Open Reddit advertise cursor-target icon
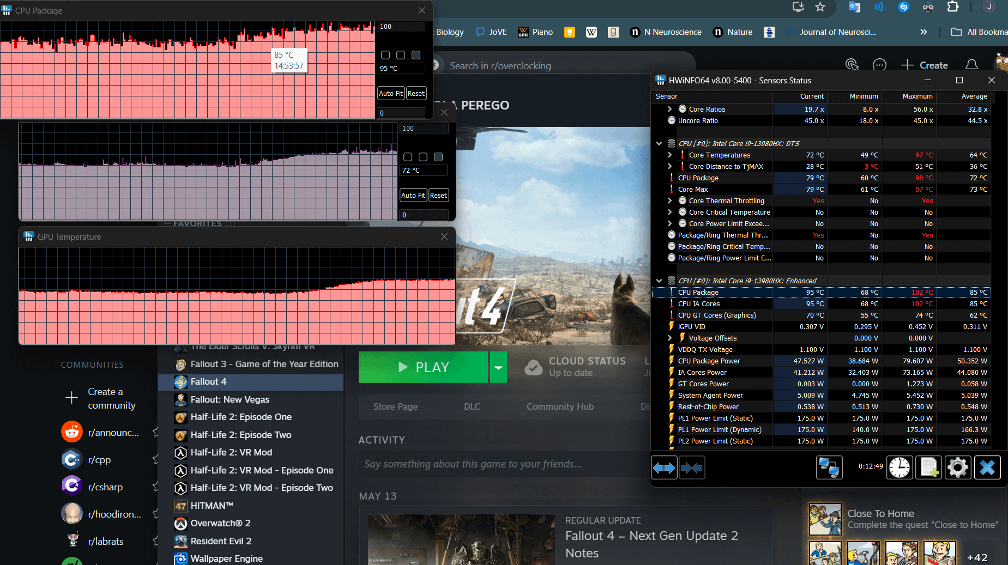Image resolution: width=1008 pixels, height=565 pixels. coord(852,65)
